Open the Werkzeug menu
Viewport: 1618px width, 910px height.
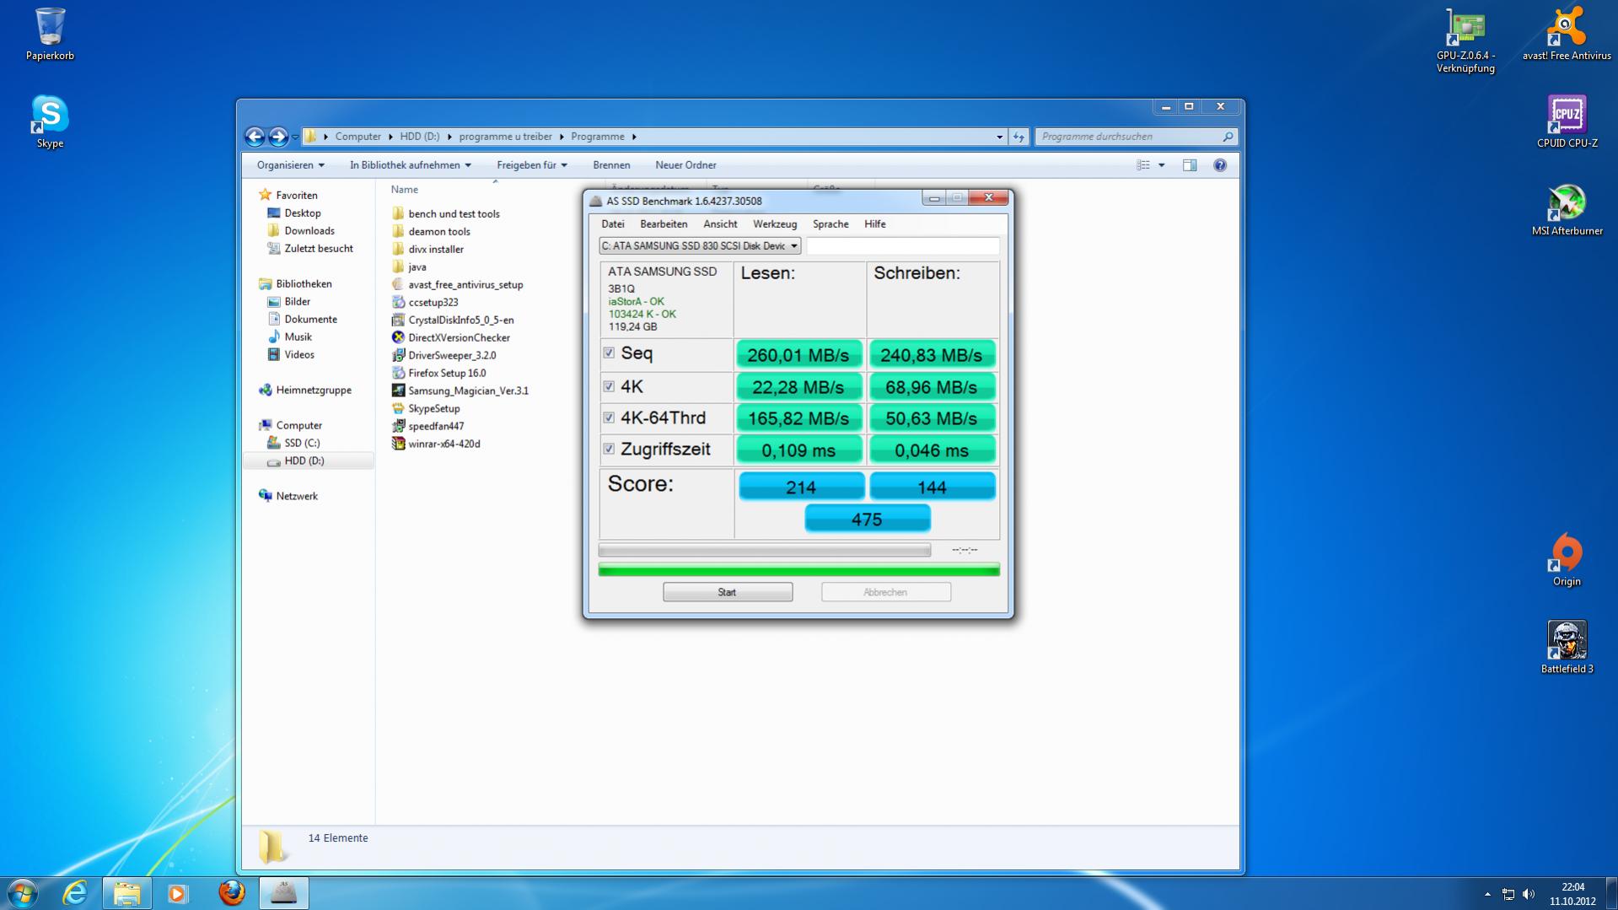point(775,224)
